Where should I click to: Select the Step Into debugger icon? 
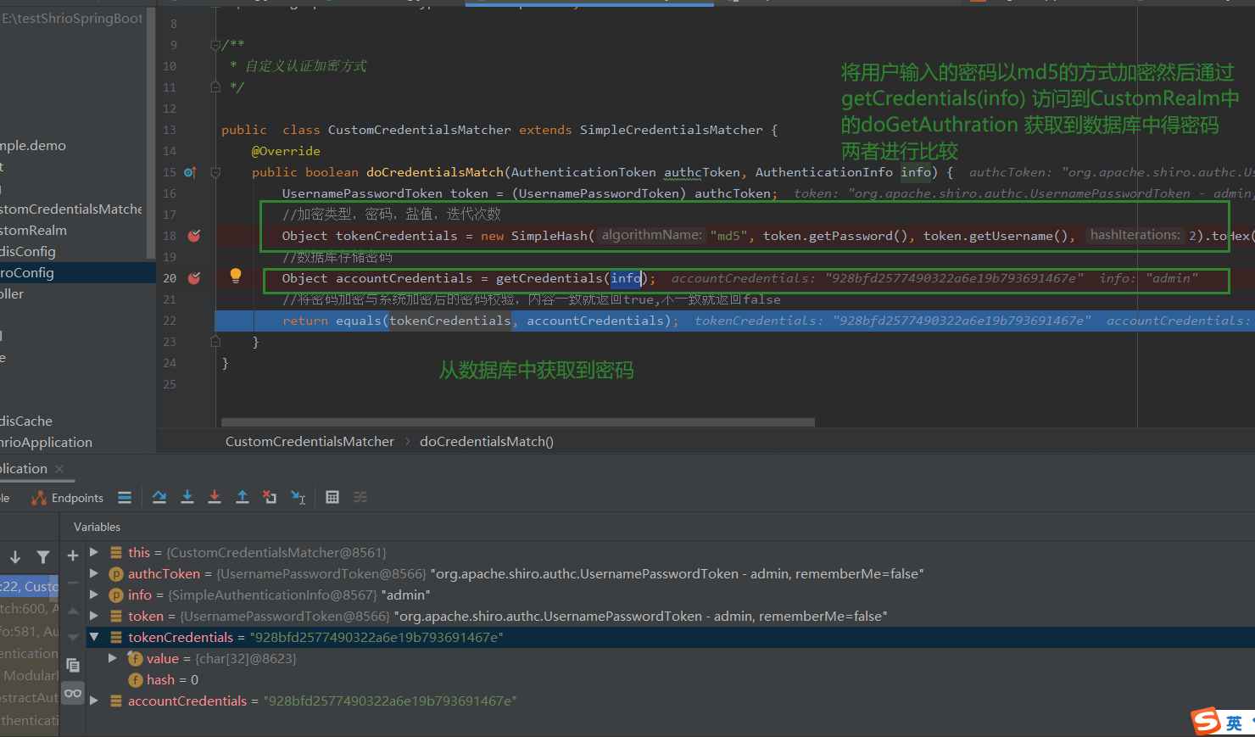pyautogui.click(x=187, y=497)
